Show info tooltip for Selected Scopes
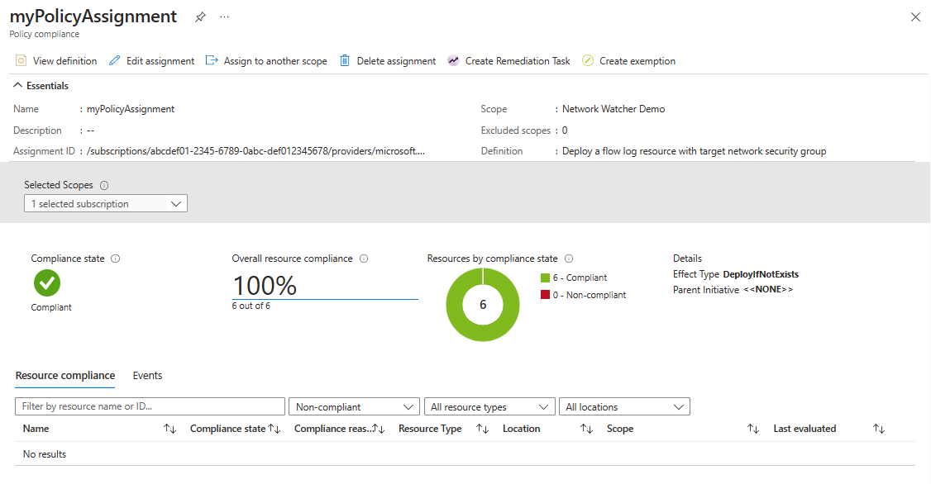The image size is (931, 484). point(104,186)
